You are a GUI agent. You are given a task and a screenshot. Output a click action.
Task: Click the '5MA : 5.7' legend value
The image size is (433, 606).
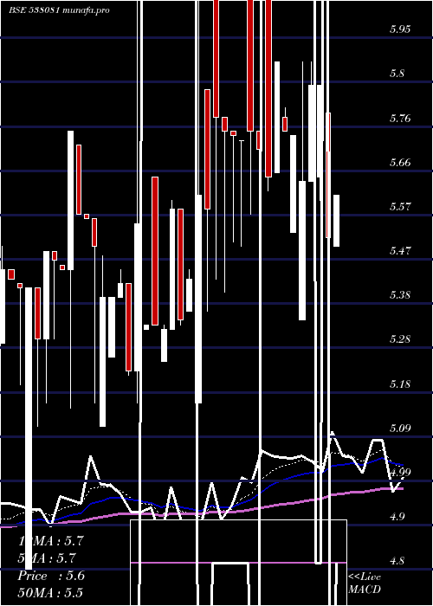47,558
